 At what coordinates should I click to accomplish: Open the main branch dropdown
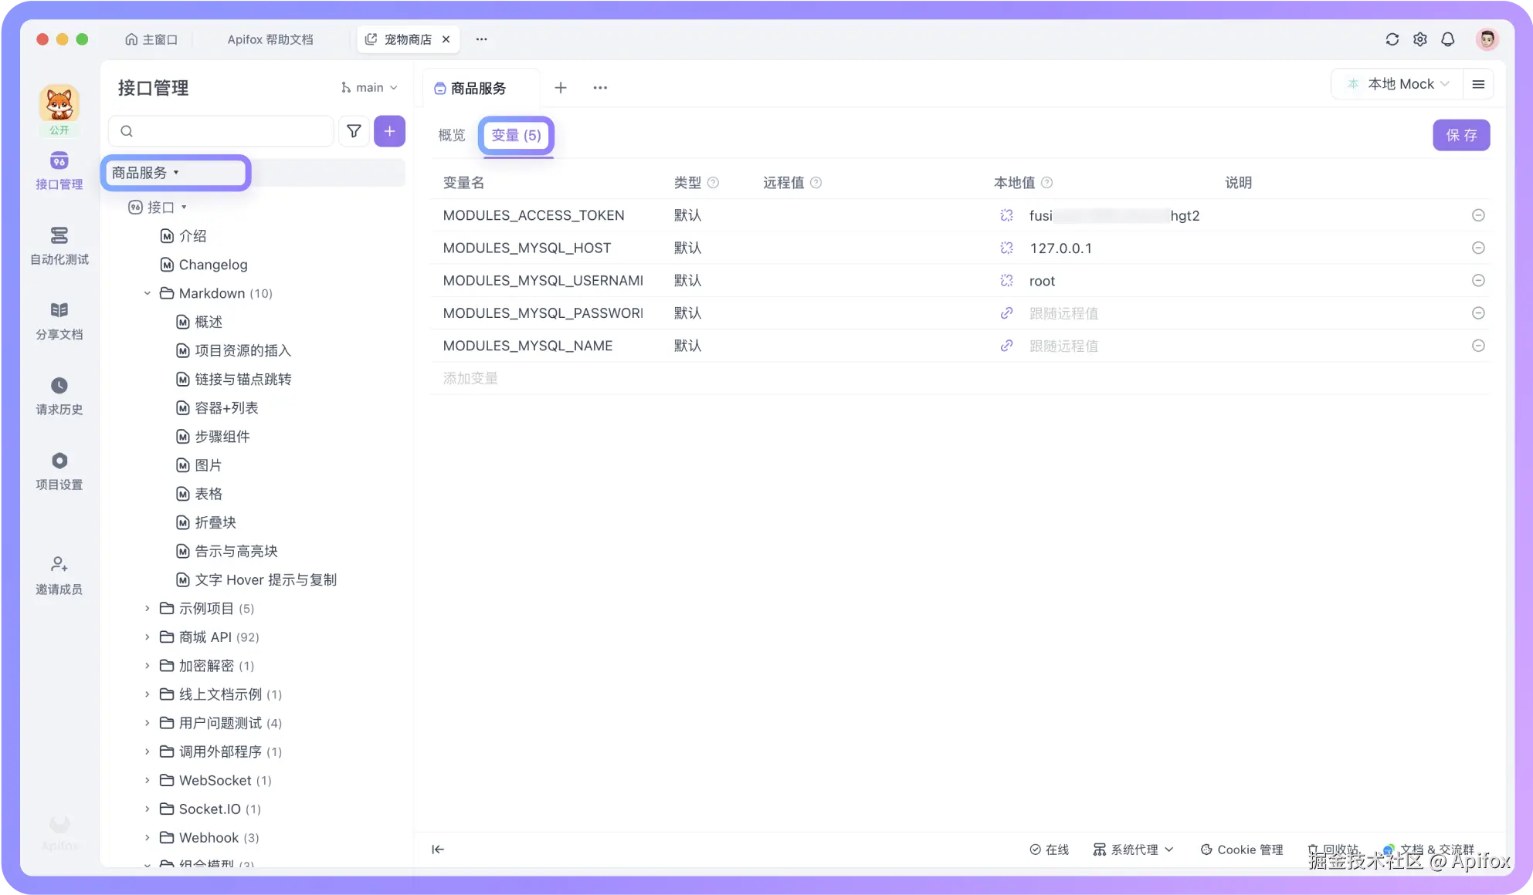pyautogui.click(x=369, y=88)
